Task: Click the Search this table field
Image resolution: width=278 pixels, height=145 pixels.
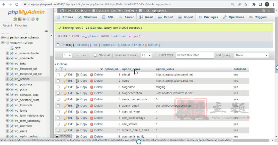Action: (195, 55)
